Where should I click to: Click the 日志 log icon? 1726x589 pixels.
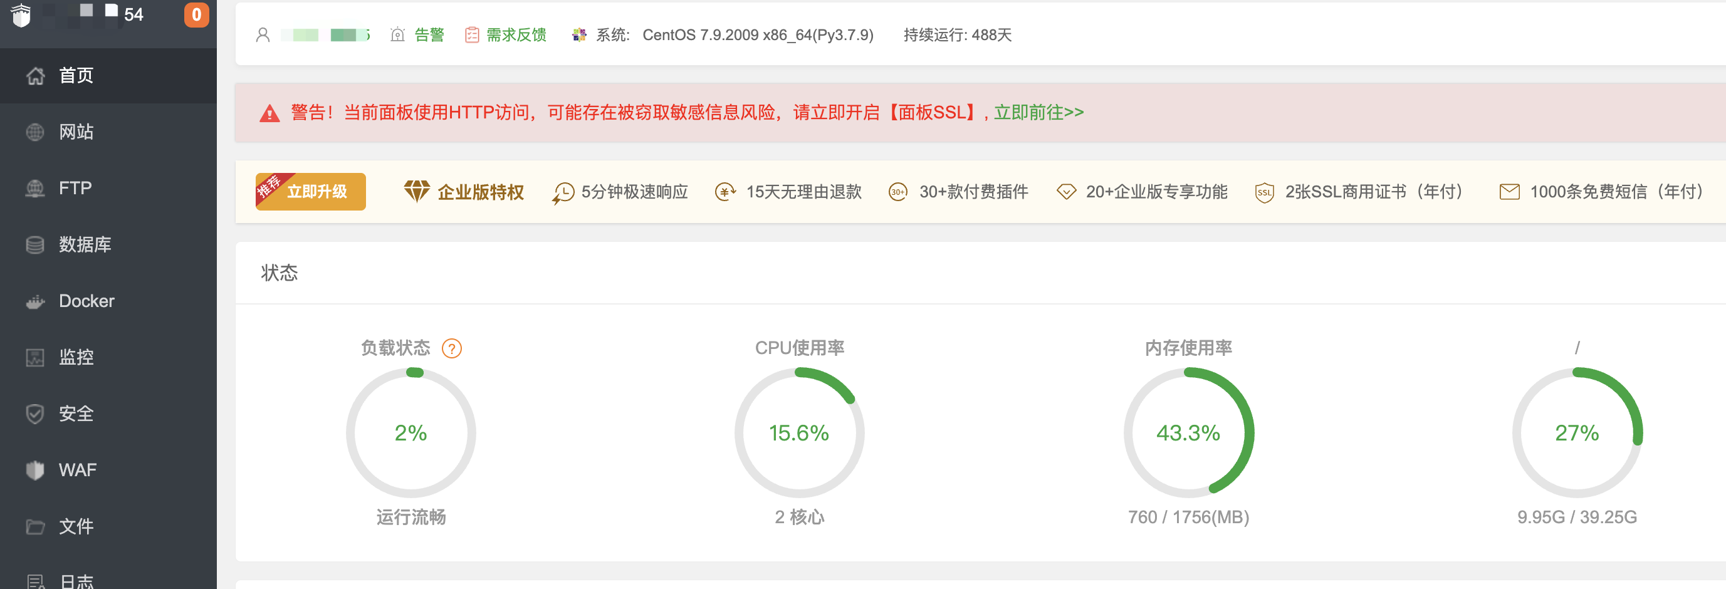pyautogui.click(x=35, y=581)
